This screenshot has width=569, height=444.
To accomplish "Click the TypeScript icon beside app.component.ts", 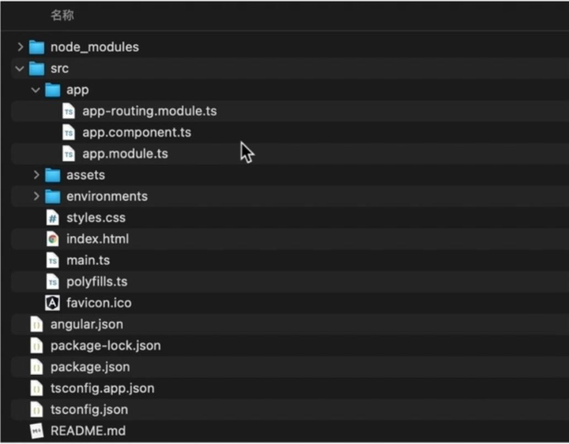I will pos(68,132).
